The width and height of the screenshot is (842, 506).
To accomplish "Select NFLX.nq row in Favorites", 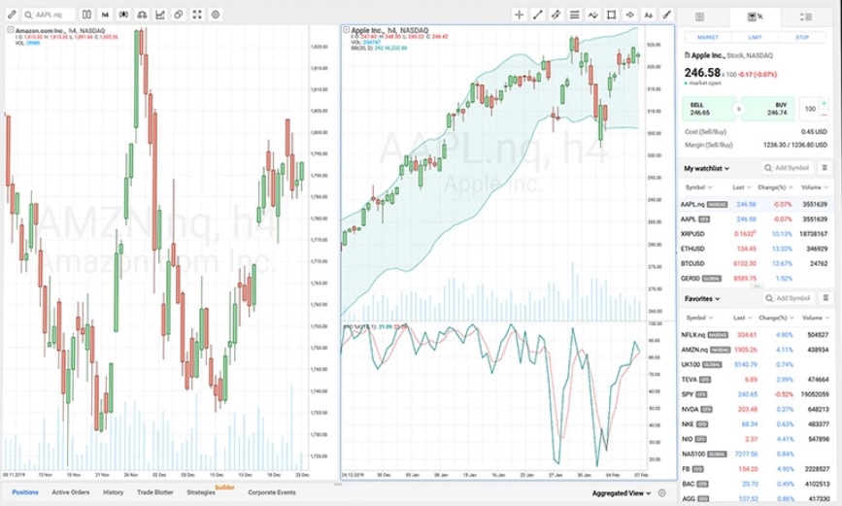I will click(755, 335).
